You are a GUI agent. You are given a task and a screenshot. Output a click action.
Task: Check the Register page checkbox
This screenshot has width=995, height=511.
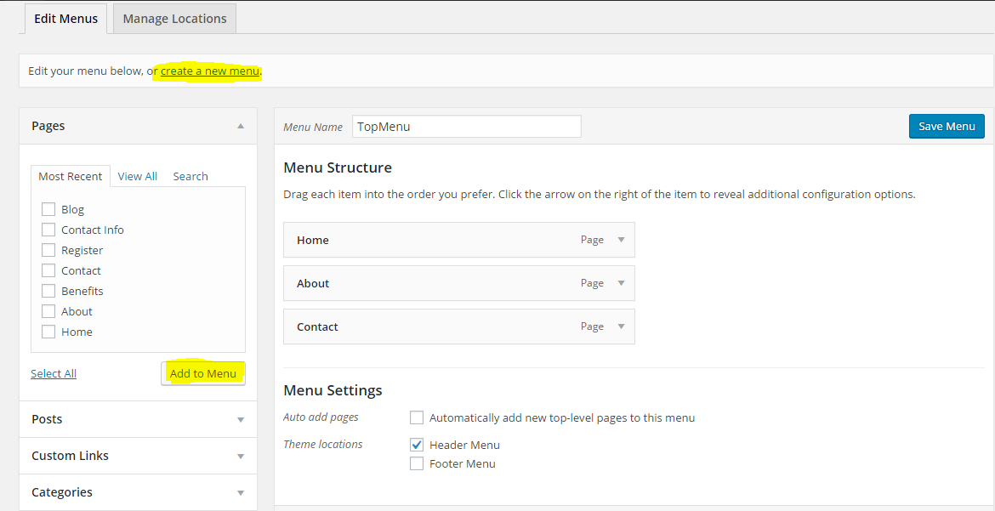coord(48,249)
